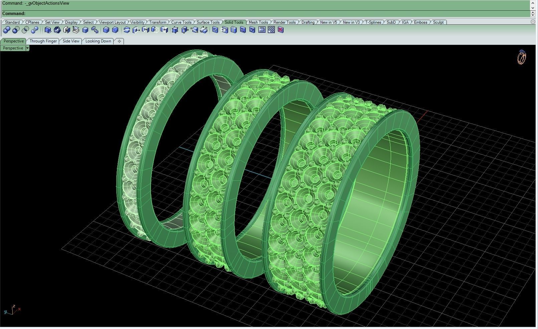The width and height of the screenshot is (538, 329).
Task: Open the Display toolbar tab
Action: click(71, 22)
